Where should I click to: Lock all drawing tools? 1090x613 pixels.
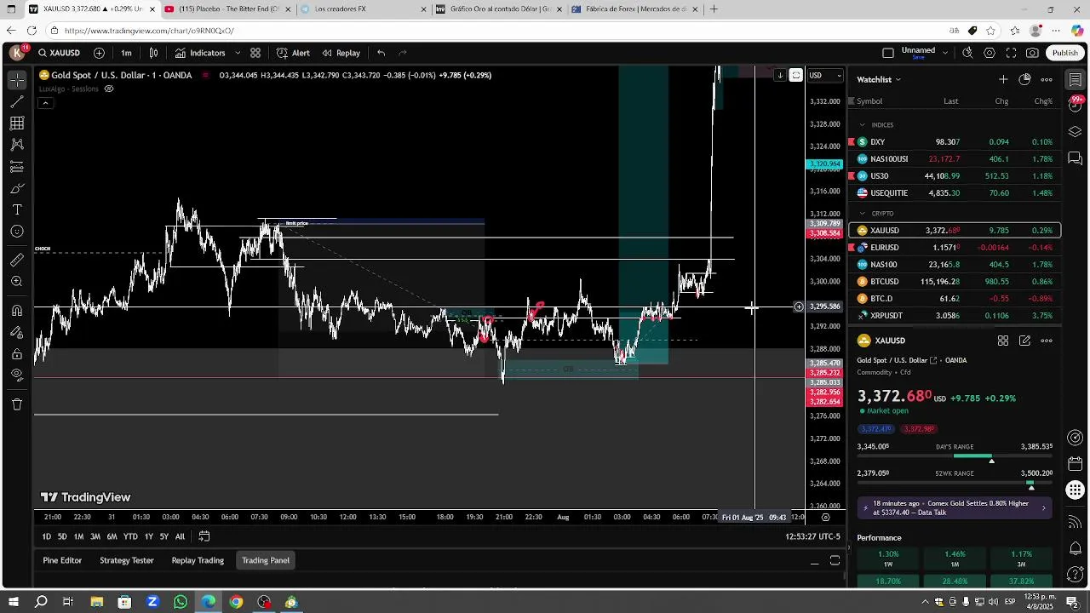pyautogui.click(x=17, y=353)
